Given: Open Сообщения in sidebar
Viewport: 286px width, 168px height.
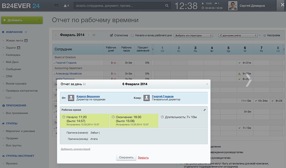Looking at the screenshot, I should [13, 69].
